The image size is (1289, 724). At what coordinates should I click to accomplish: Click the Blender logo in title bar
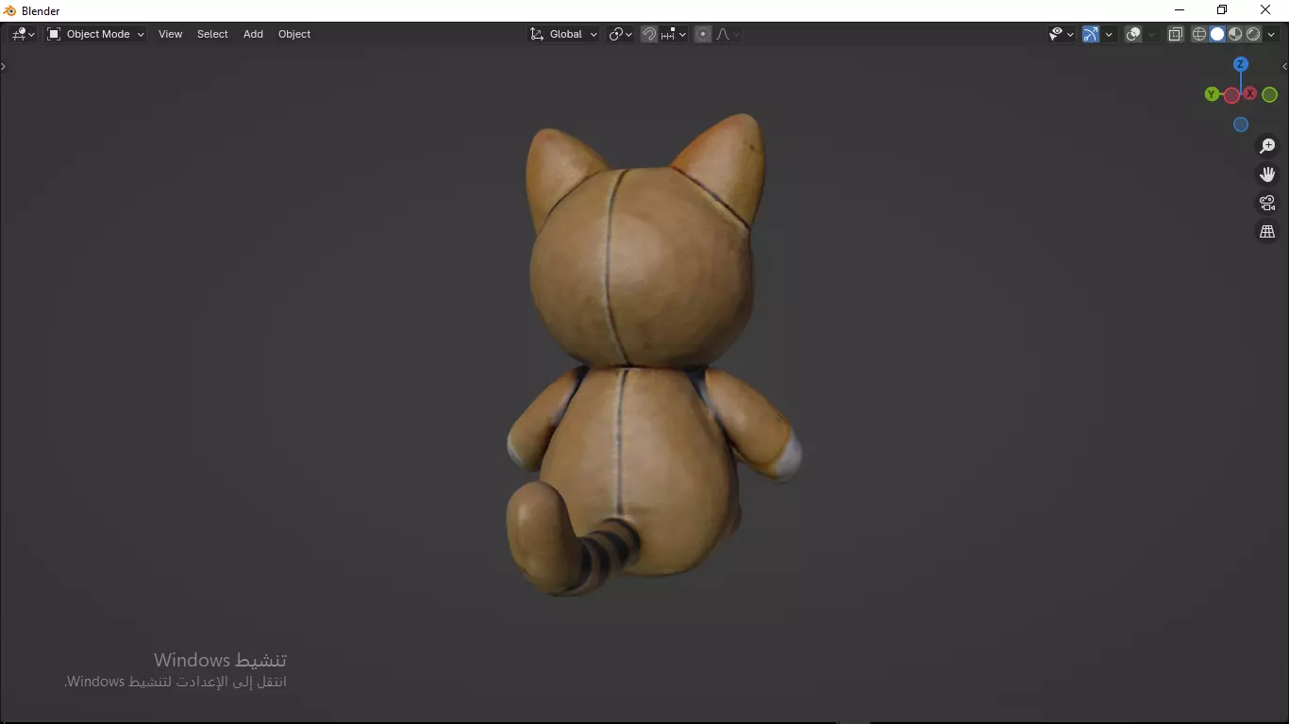pos(9,10)
